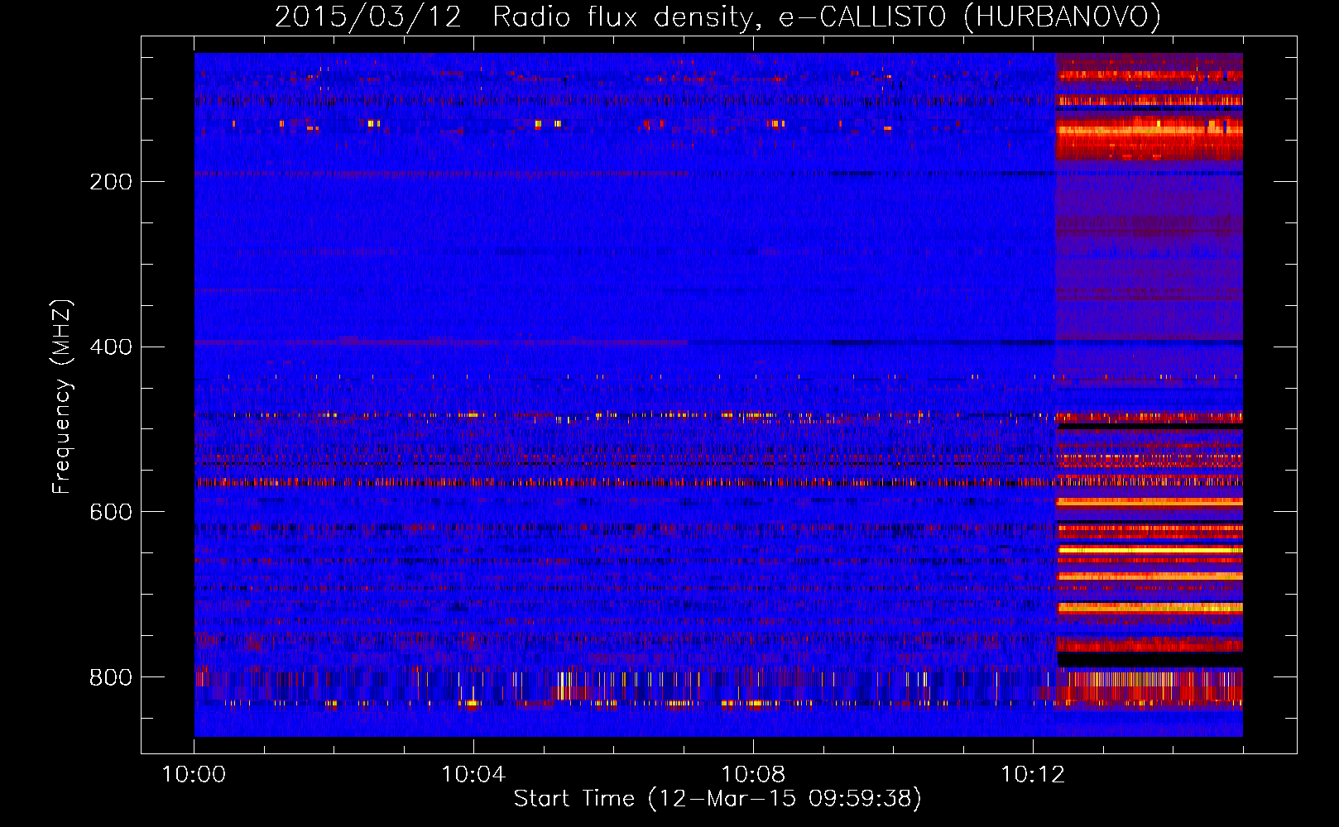The width and height of the screenshot is (1339, 827).
Task: Click the 10:12 time tick label
Action: pyautogui.click(x=1033, y=775)
